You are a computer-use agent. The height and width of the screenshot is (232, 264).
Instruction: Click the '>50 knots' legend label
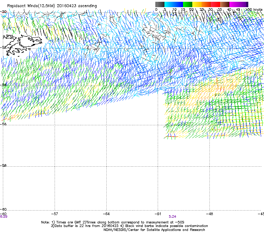[254, 10]
